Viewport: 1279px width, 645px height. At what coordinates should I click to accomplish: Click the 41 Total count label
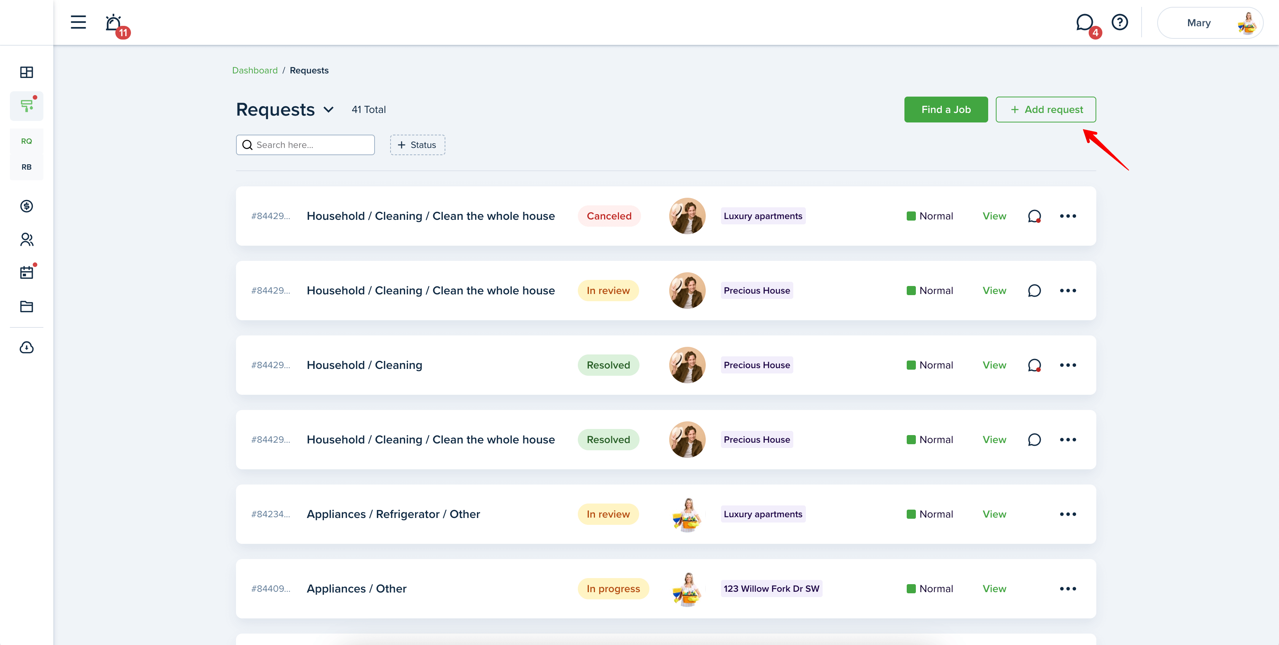pos(368,110)
